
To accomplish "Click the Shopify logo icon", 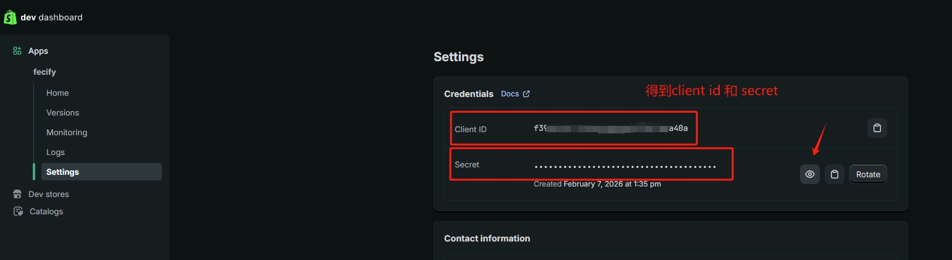I will [x=10, y=17].
